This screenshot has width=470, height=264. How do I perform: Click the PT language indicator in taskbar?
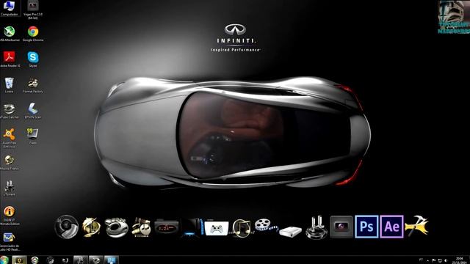click(x=421, y=260)
